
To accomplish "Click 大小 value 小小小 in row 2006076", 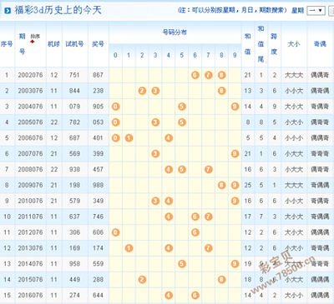I will tap(294, 138).
